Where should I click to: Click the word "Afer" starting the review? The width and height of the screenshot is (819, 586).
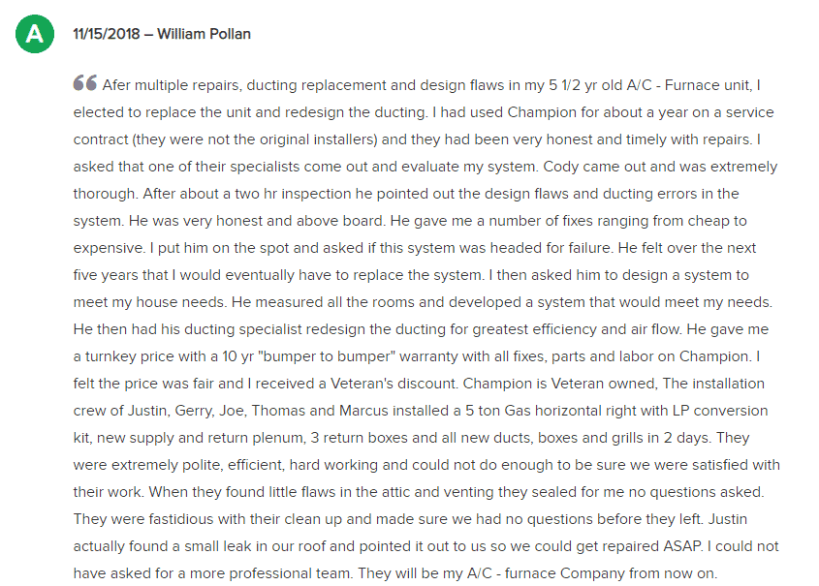click(x=116, y=85)
